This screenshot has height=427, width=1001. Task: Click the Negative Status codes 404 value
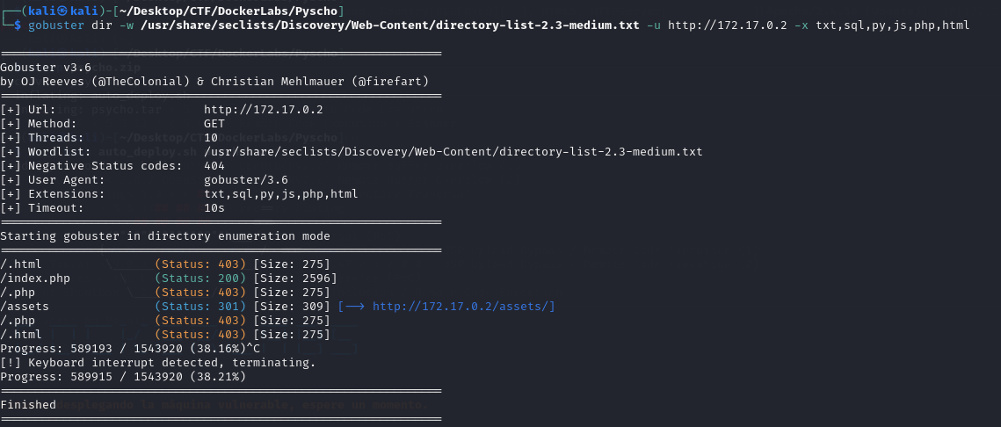pos(214,166)
